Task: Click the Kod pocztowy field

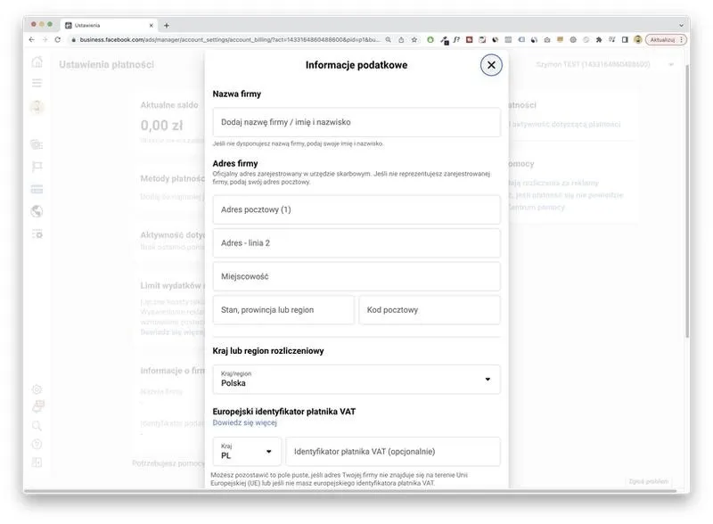Action: (x=430, y=310)
